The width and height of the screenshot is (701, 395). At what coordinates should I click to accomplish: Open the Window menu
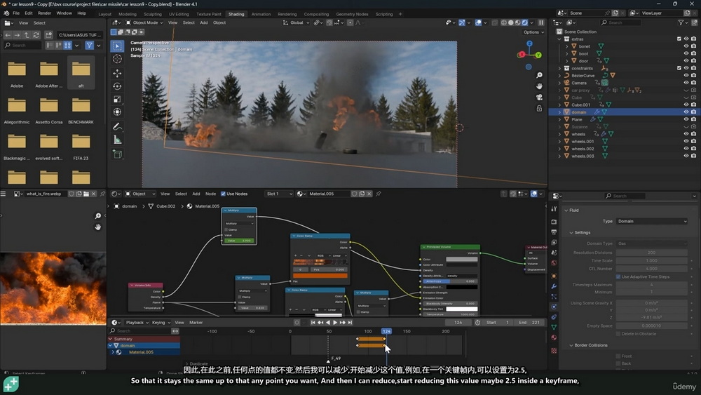[x=64, y=13]
